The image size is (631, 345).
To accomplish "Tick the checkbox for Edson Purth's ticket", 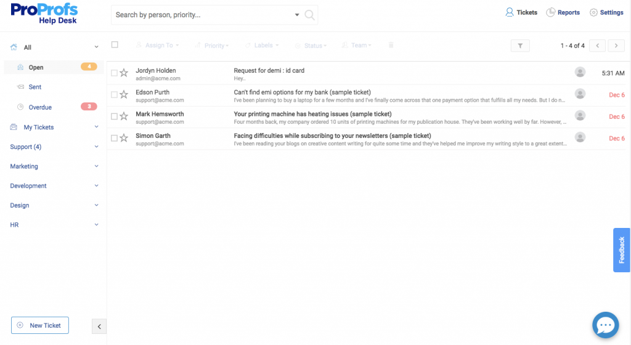I will [114, 94].
